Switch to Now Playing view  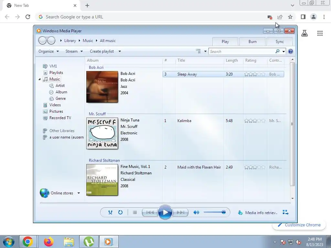[285, 212]
